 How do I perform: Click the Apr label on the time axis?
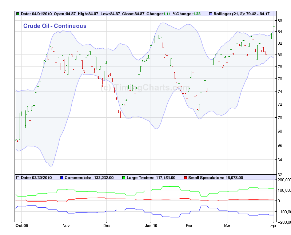[x=274, y=226]
